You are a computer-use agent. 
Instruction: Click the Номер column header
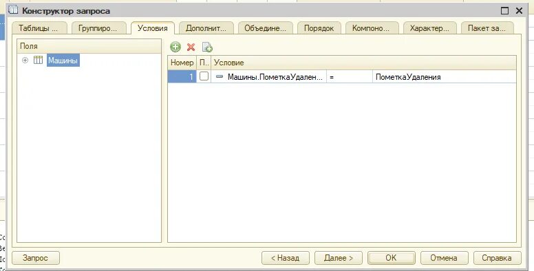(x=182, y=63)
